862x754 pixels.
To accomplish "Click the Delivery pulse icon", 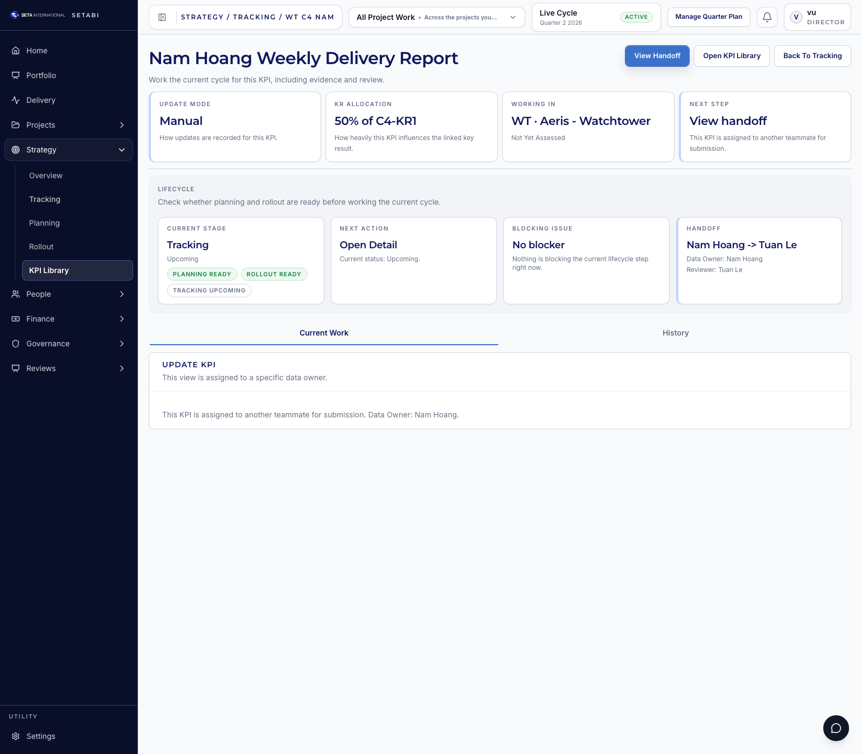I will pos(16,100).
